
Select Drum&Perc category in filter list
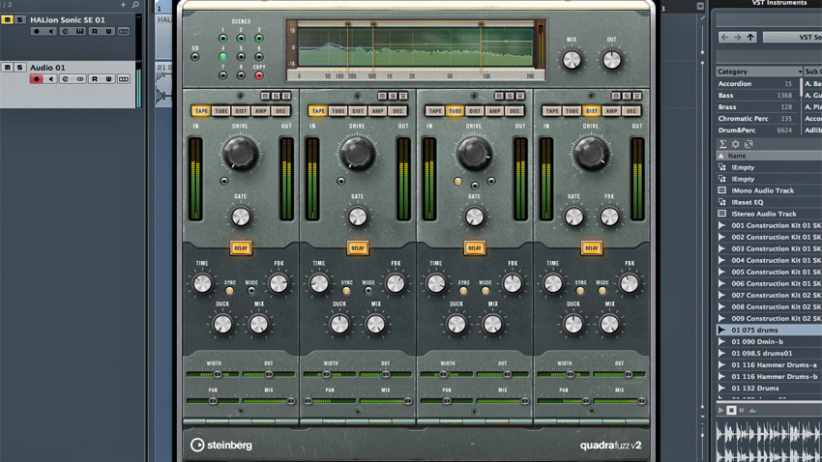(755, 130)
